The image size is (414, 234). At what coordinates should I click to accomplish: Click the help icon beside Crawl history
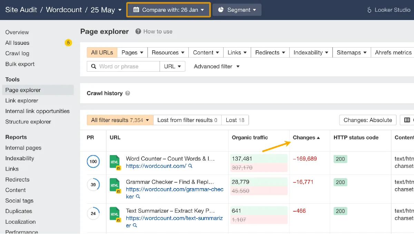(x=128, y=93)
